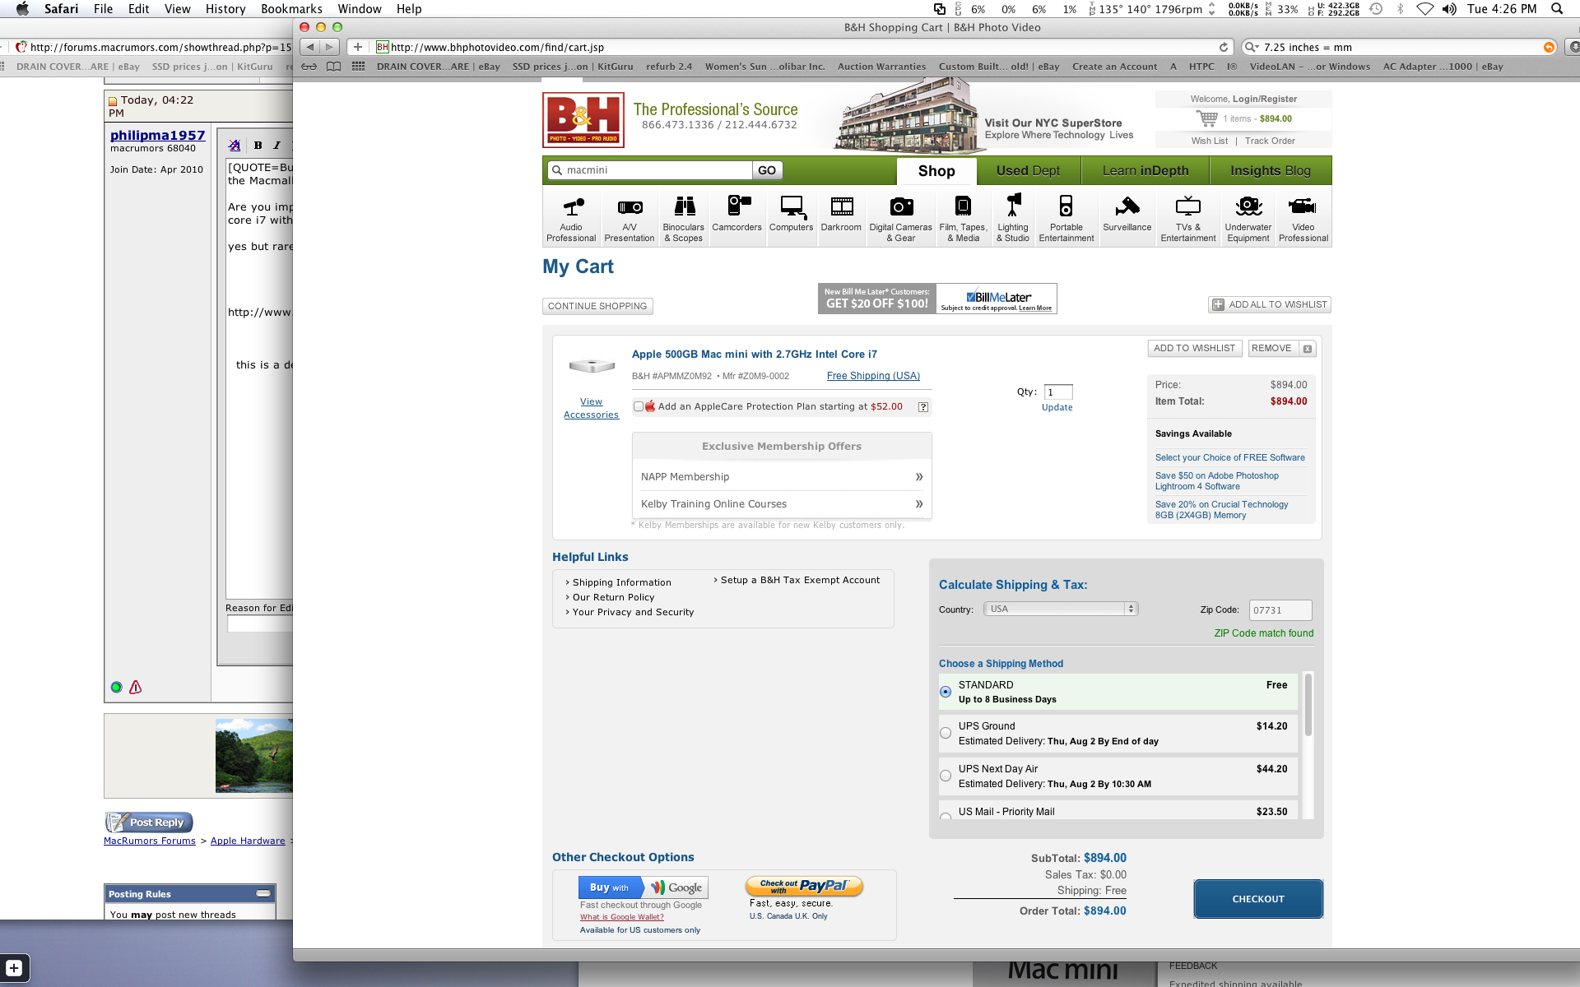The image size is (1580, 987).
Task: Open Safari History menu
Action: click(225, 9)
